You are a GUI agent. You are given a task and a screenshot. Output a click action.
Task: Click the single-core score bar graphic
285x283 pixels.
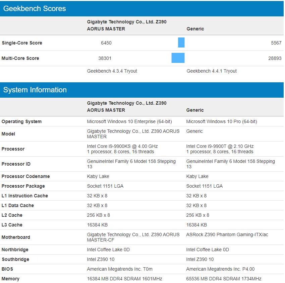[181, 42]
